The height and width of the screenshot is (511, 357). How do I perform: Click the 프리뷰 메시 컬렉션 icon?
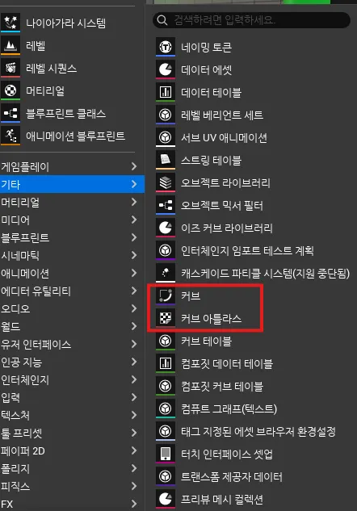[166, 499]
